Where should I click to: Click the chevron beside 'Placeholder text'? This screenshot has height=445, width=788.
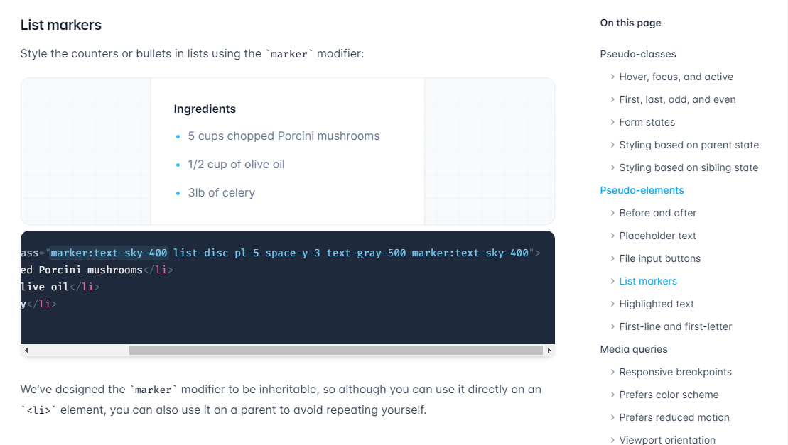point(612,235)
